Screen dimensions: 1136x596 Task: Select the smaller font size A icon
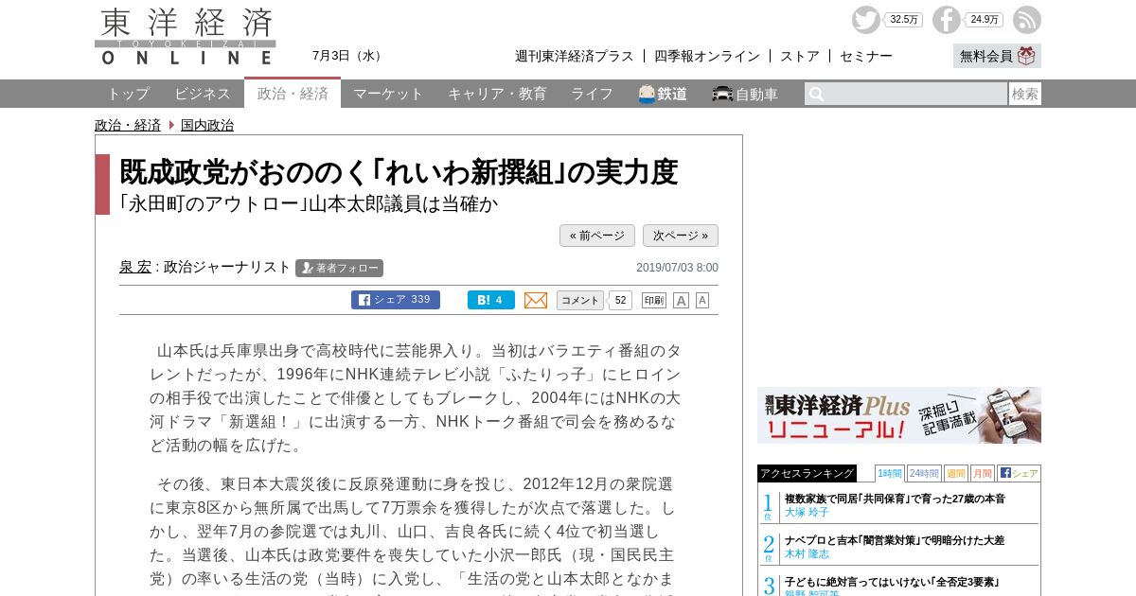pyautogui.click(x=702, y=300)
